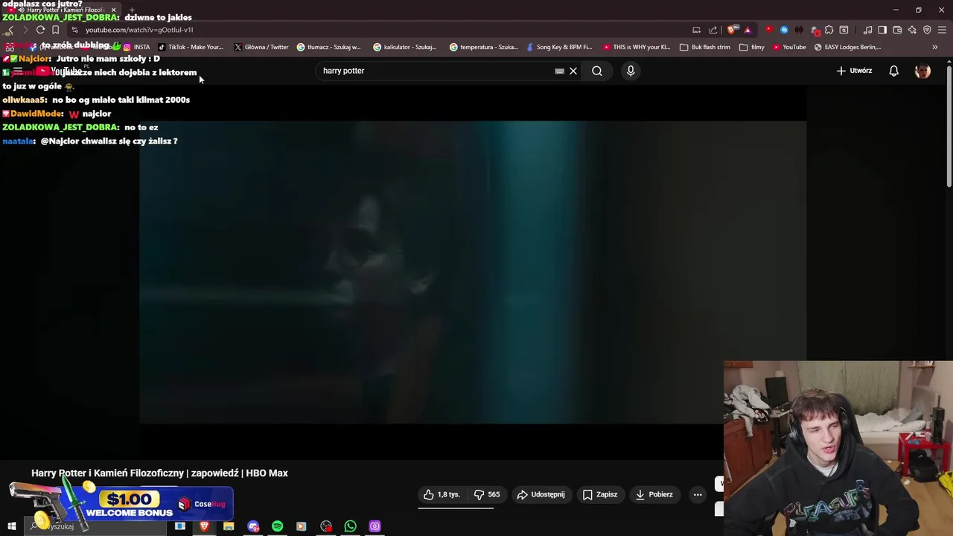
Task: Toggle the browser sidebar panel icon
Action: pyautogui.click(x=882, y=30)
